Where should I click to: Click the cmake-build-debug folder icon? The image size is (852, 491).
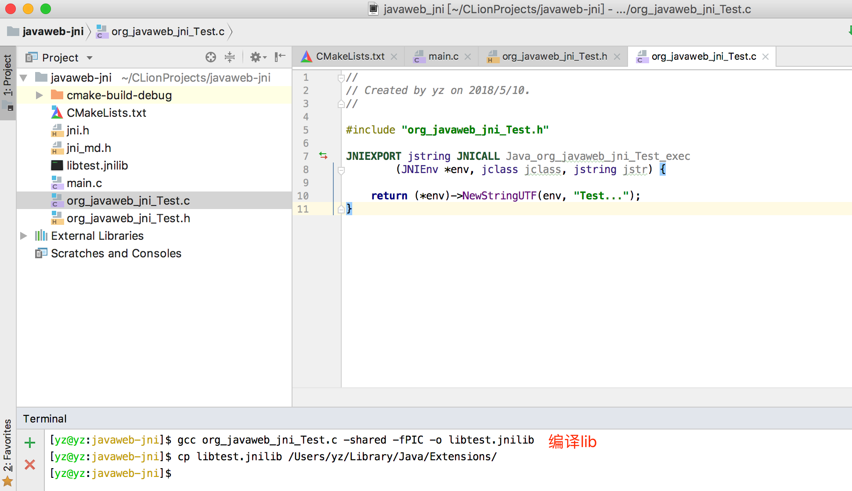click(x=57, y=95)
